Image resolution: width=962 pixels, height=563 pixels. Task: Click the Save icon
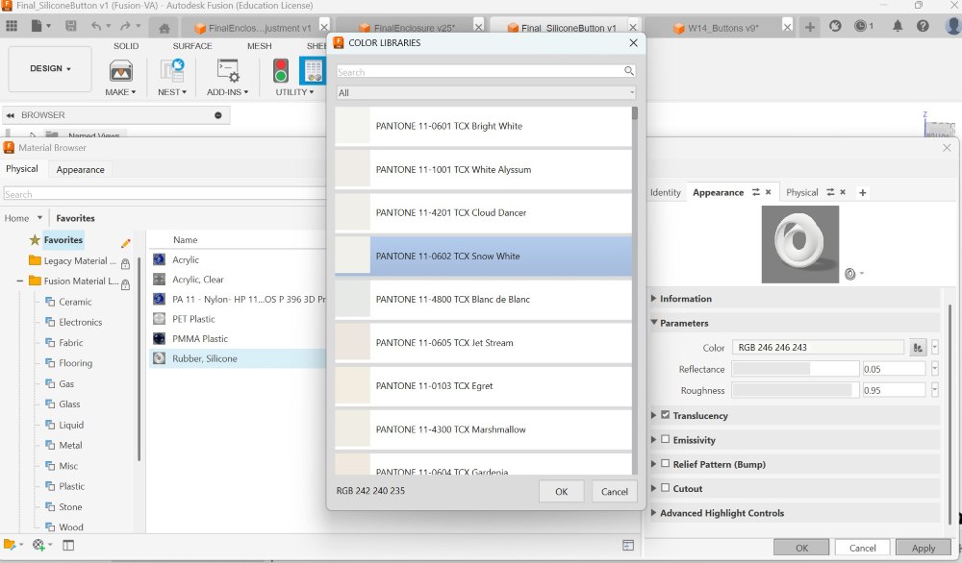(71, 26)
